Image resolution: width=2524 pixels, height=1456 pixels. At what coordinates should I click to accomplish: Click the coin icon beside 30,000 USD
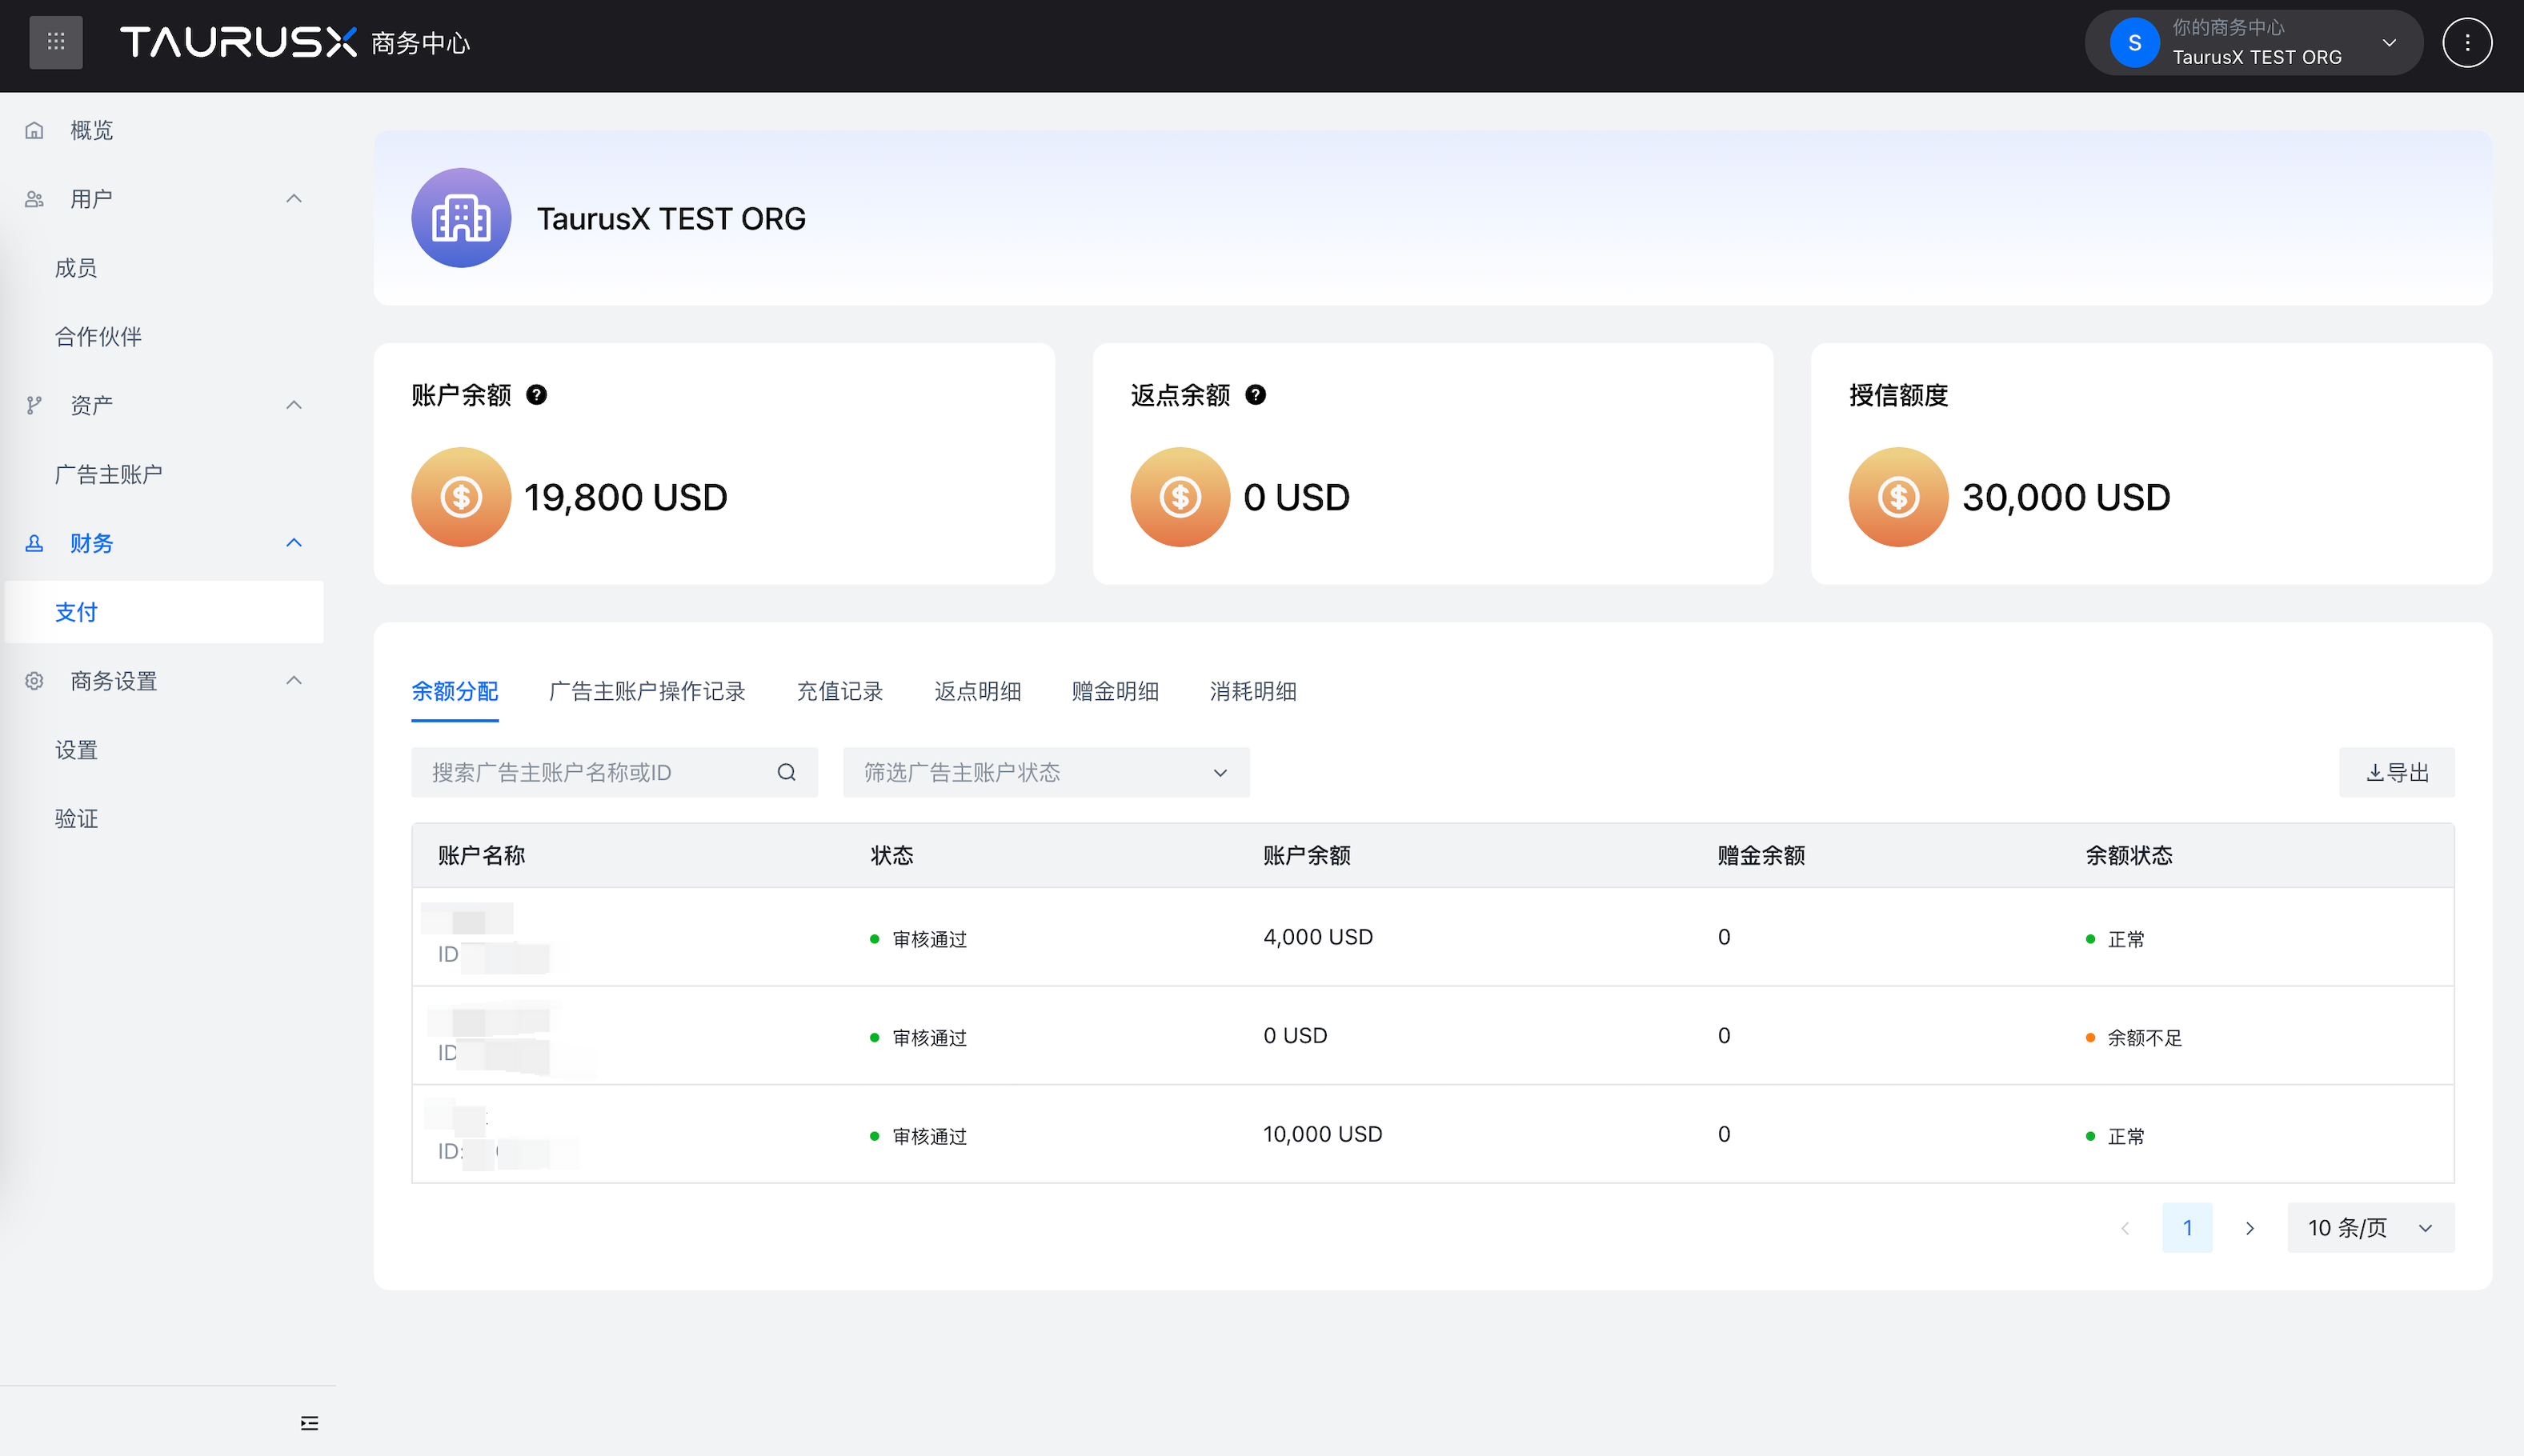tap(1898, 497)
